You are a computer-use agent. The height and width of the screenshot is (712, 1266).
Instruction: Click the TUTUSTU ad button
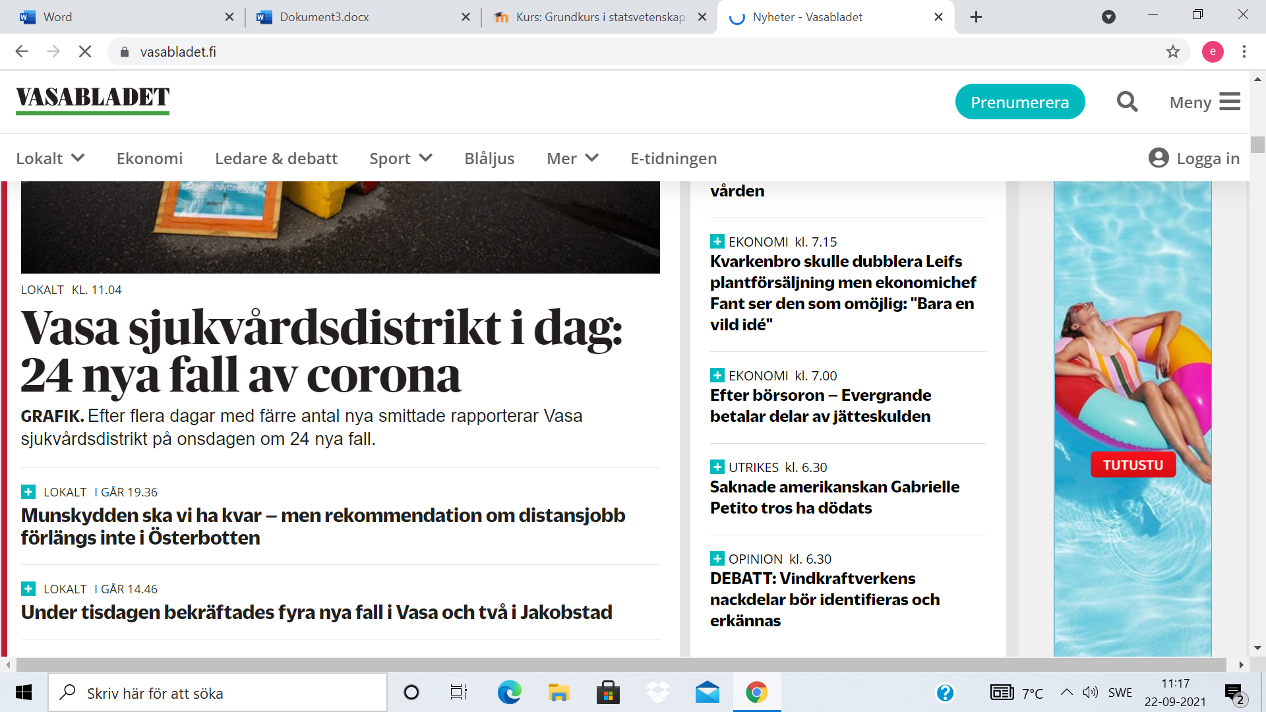[x=1133, y=465]
